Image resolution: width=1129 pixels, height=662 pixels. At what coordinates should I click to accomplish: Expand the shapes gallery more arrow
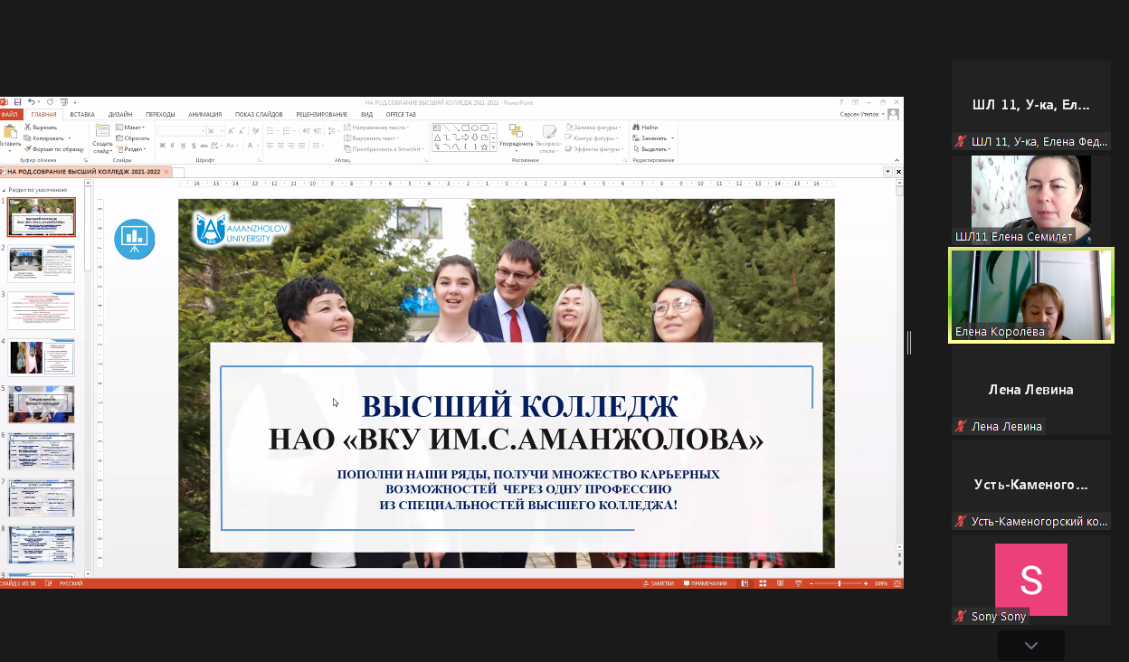point(493,147)
